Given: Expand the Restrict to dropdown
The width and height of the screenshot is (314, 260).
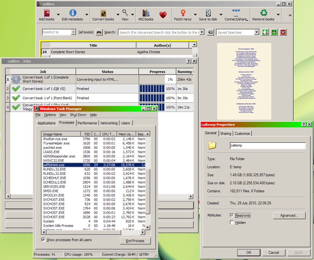Looking at the screenshot, I should coord(73,32).
